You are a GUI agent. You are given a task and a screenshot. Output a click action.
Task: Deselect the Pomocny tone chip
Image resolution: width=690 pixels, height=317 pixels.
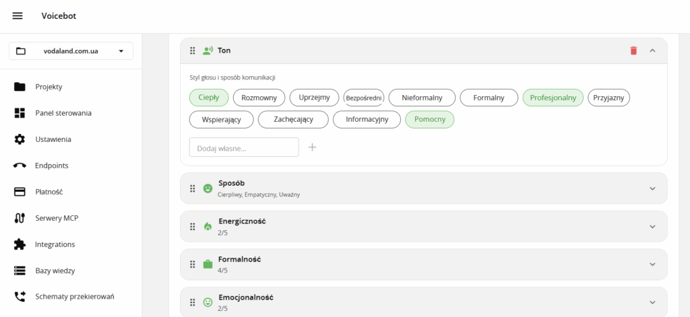[429, 120]
